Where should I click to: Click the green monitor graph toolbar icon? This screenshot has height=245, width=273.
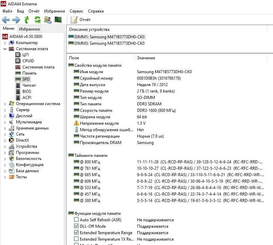tap(58, 20)
